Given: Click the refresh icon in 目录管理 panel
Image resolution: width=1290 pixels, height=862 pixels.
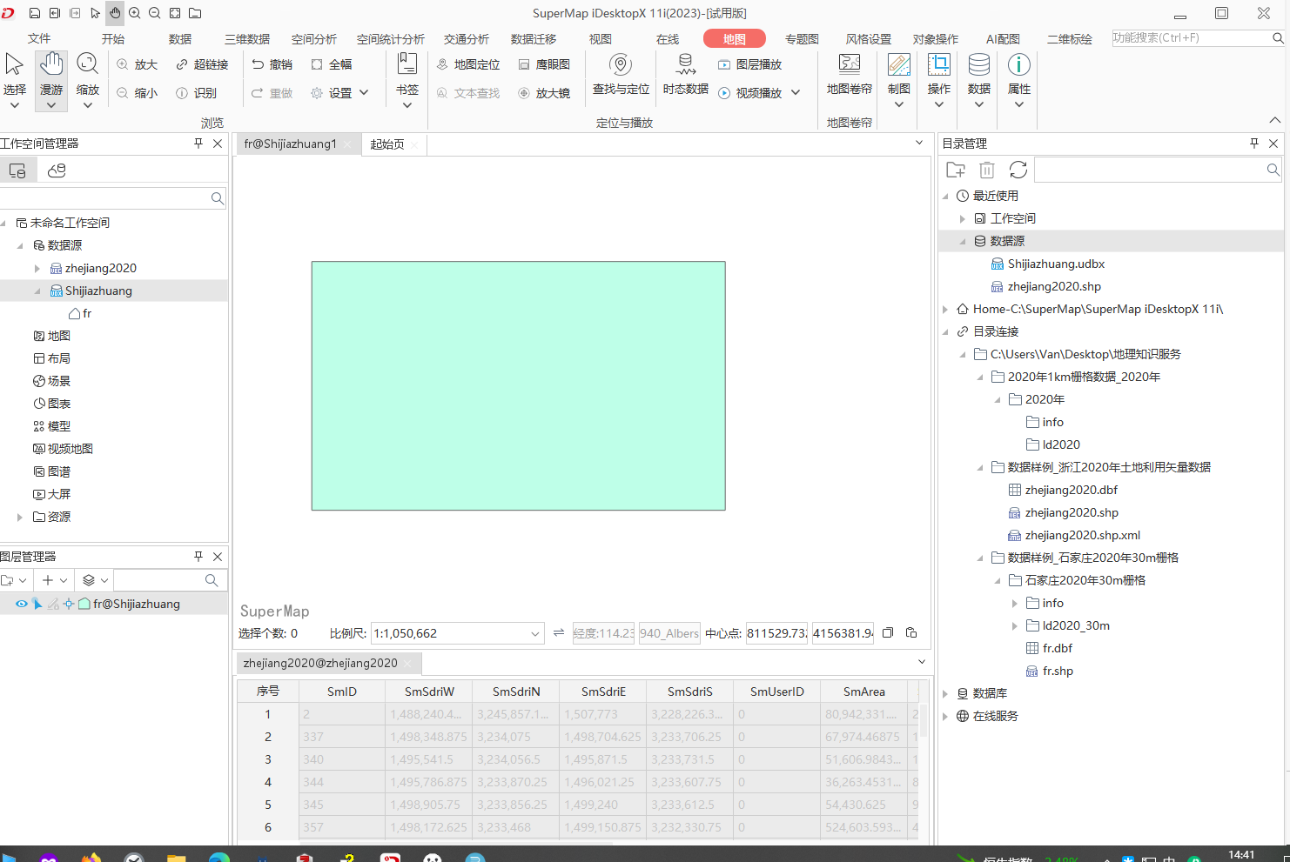Looking at the screenshot, I should click(x=1018, y=170).
